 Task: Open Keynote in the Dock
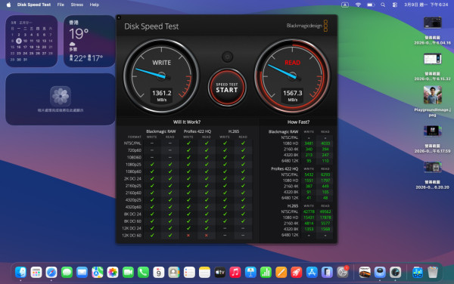point(250,272)
